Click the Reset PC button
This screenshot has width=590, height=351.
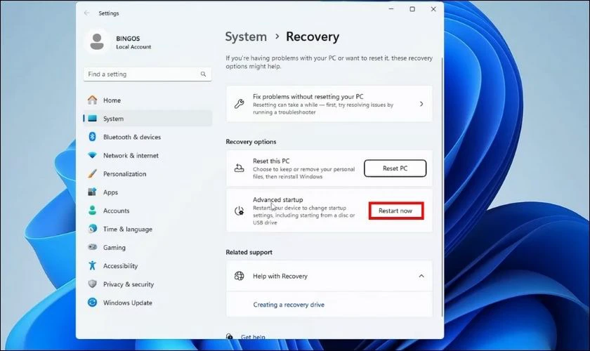395,168
